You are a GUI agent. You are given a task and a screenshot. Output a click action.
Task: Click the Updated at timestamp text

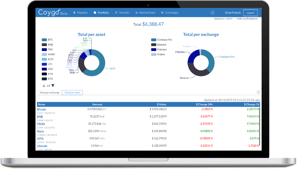(x=232, y=100)
